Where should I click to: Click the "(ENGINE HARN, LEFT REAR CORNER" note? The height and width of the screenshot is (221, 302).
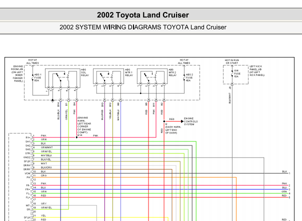coord(84,125)
